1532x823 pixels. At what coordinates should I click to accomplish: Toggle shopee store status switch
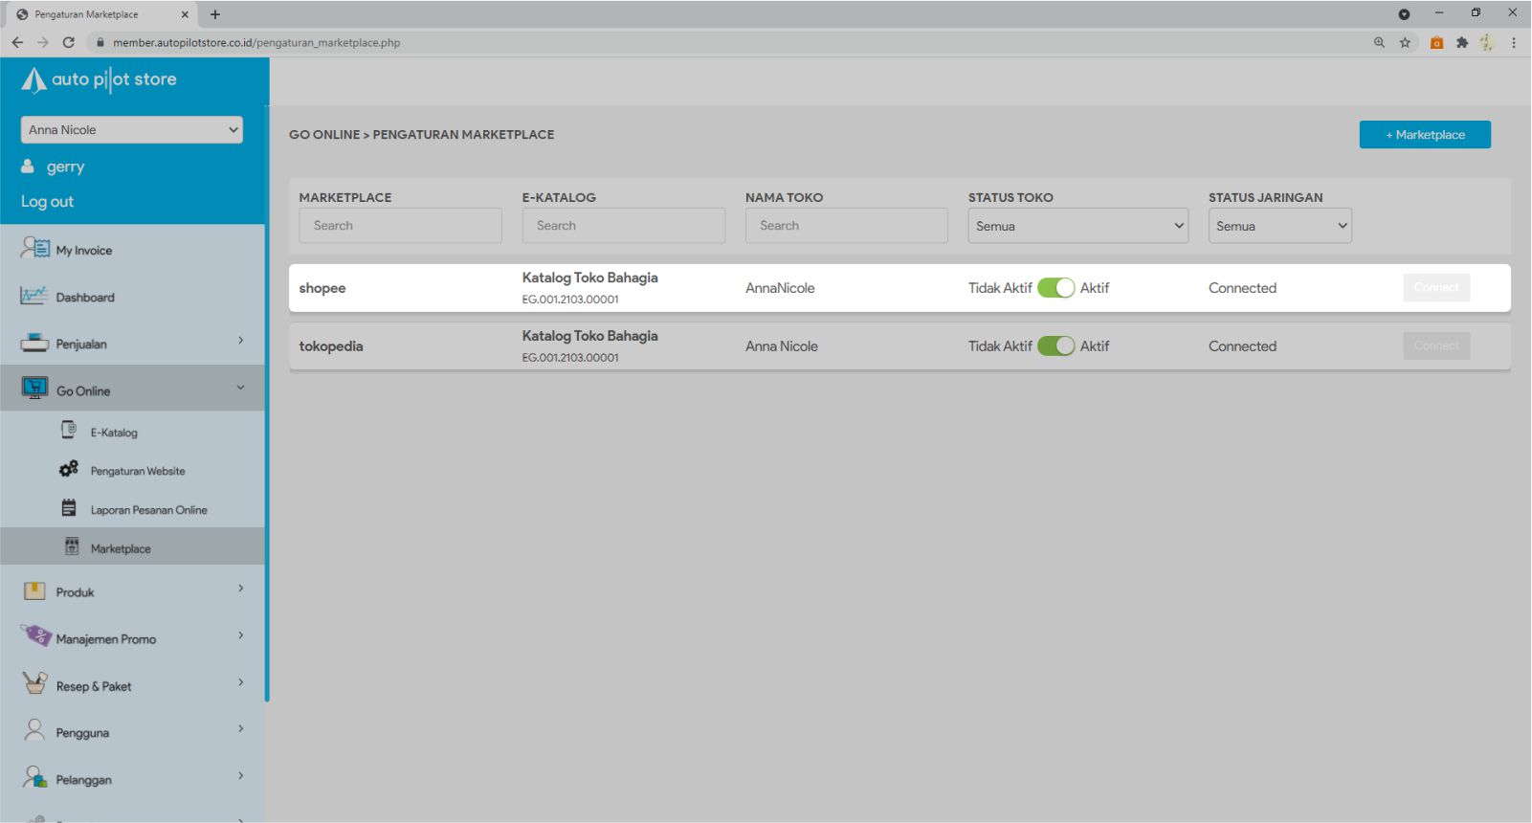click(1055, 288)
